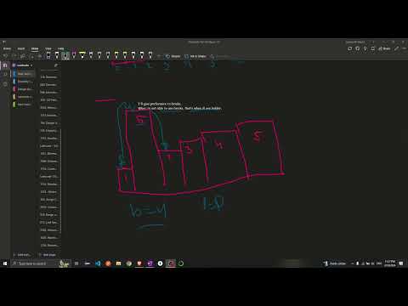Open the search icon in sidebar
This screenshot has width=408, height=306.
pos(5,75)
